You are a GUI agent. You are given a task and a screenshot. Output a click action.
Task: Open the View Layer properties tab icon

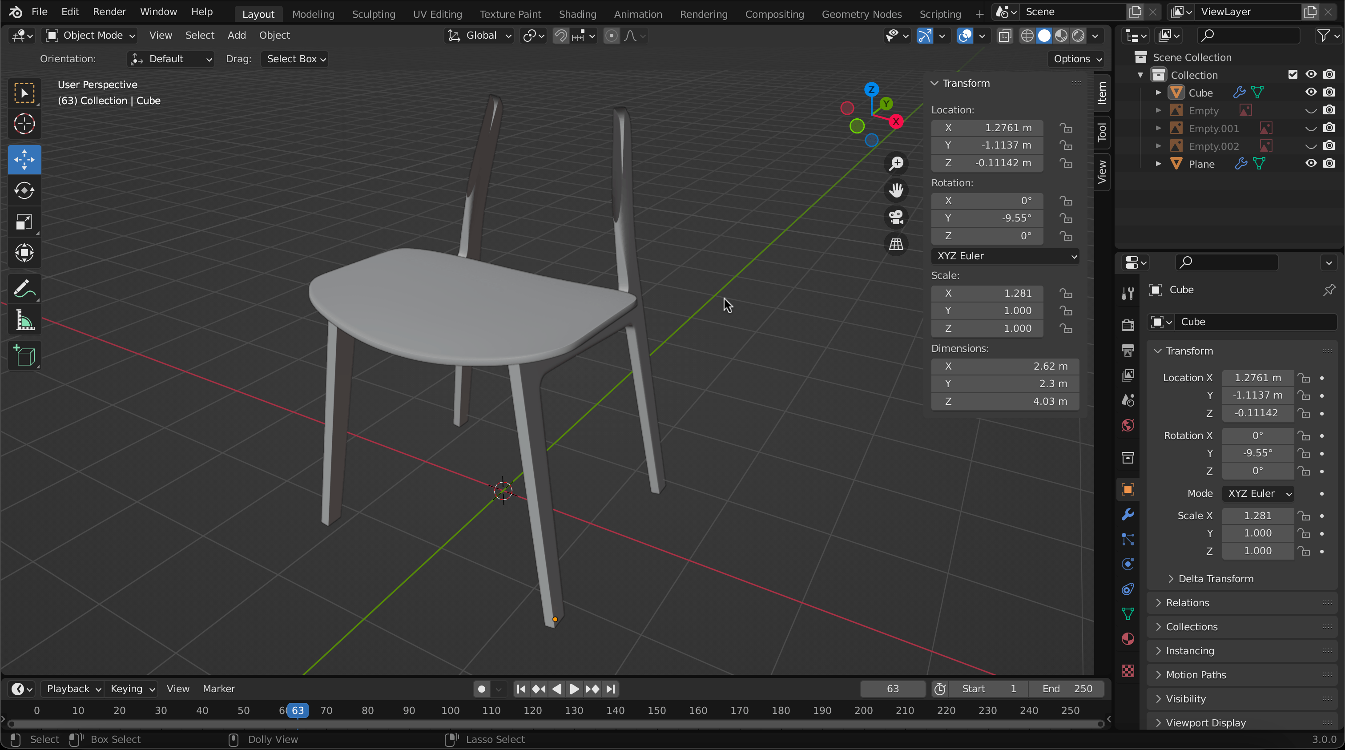(x=1128, y=375)
